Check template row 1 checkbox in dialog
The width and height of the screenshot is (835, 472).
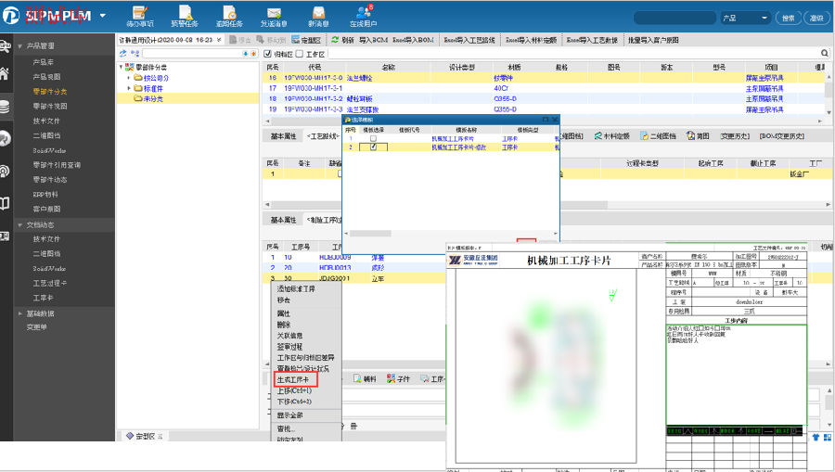[x=373, y=138]
